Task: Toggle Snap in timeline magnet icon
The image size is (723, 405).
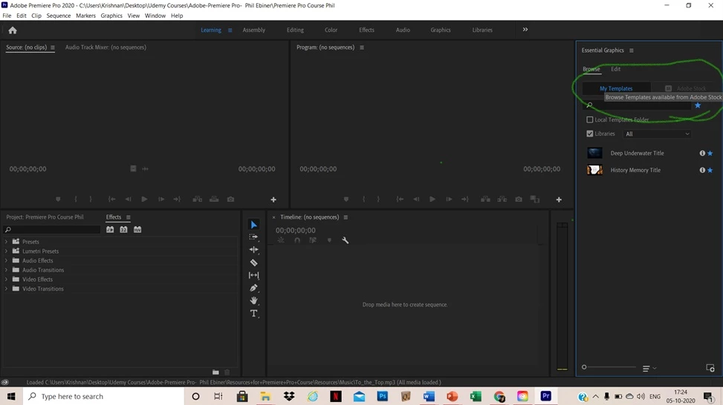Action: 297,240
